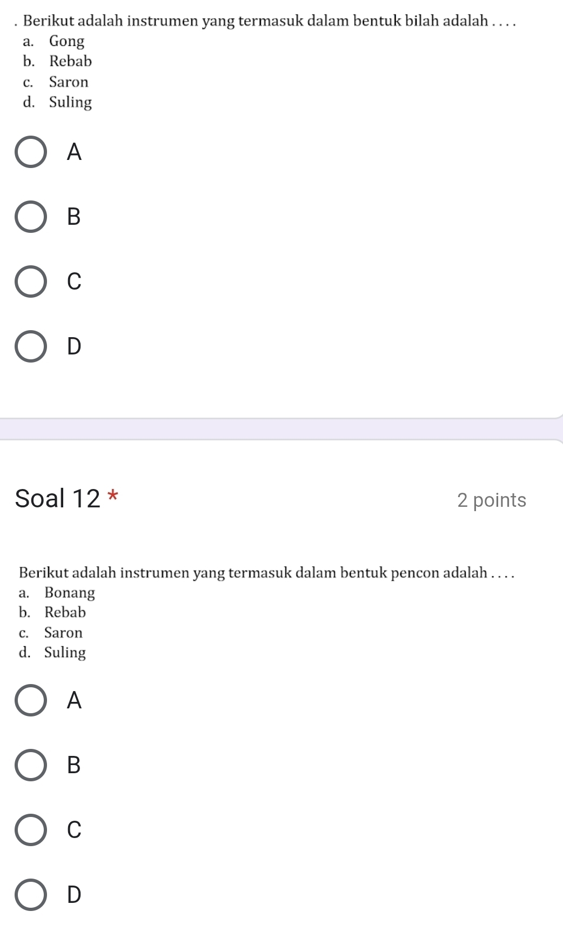Choose radio option C for the bilah question
The image size is (563, 938).
31,282
